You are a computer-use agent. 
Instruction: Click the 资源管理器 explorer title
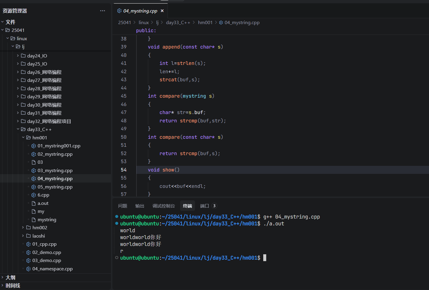tap(15, 11)
